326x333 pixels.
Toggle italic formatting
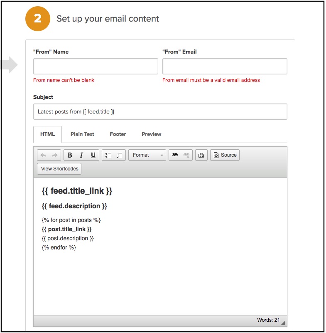(x=81, y=155)
